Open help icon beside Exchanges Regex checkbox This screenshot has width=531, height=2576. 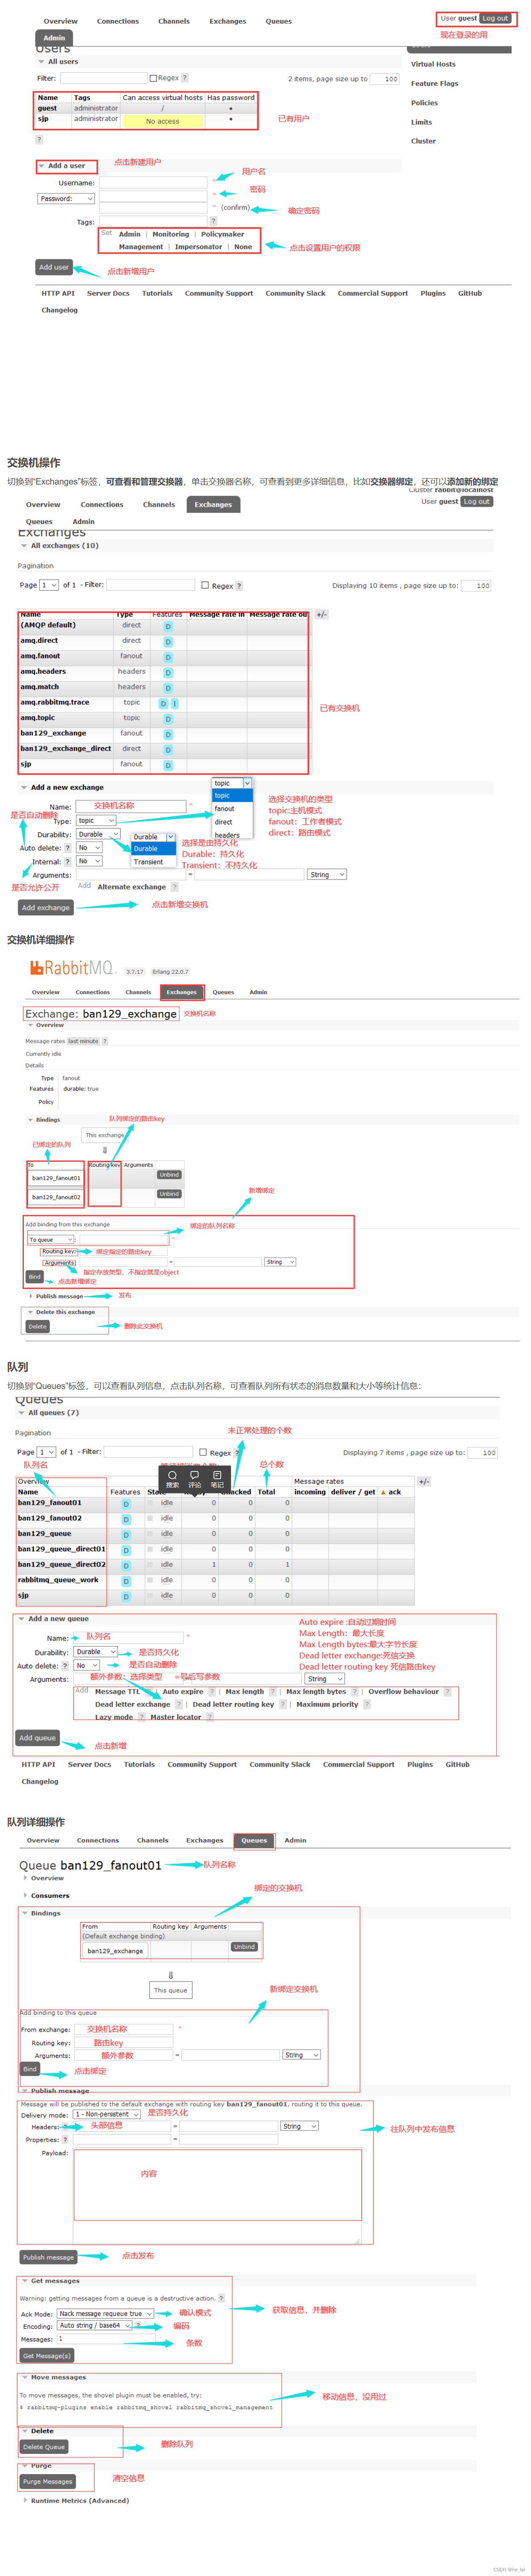[x=239, y=586]
